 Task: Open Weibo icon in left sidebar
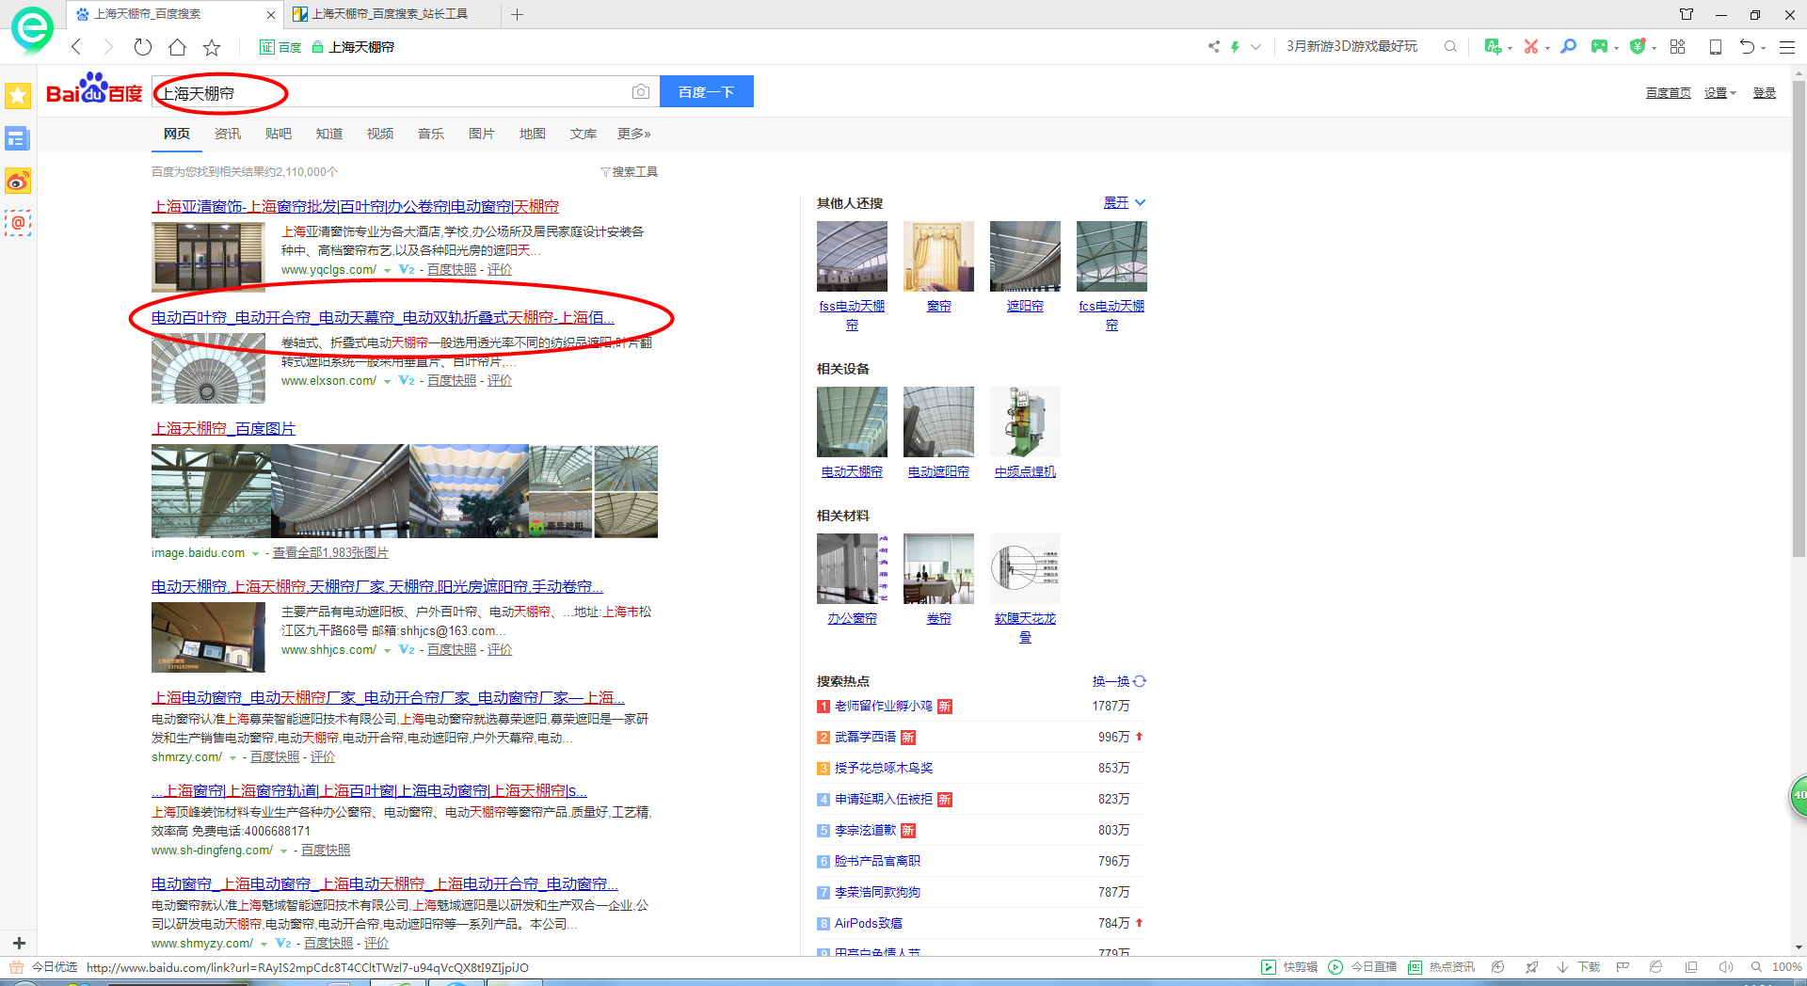(18, 181)
